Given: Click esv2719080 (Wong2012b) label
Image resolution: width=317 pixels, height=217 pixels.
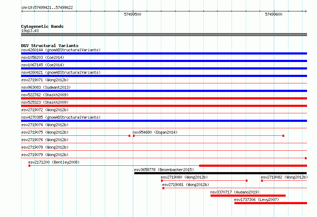Looking at the screenshot, I should pyautogui.click(x=184, y=177).
